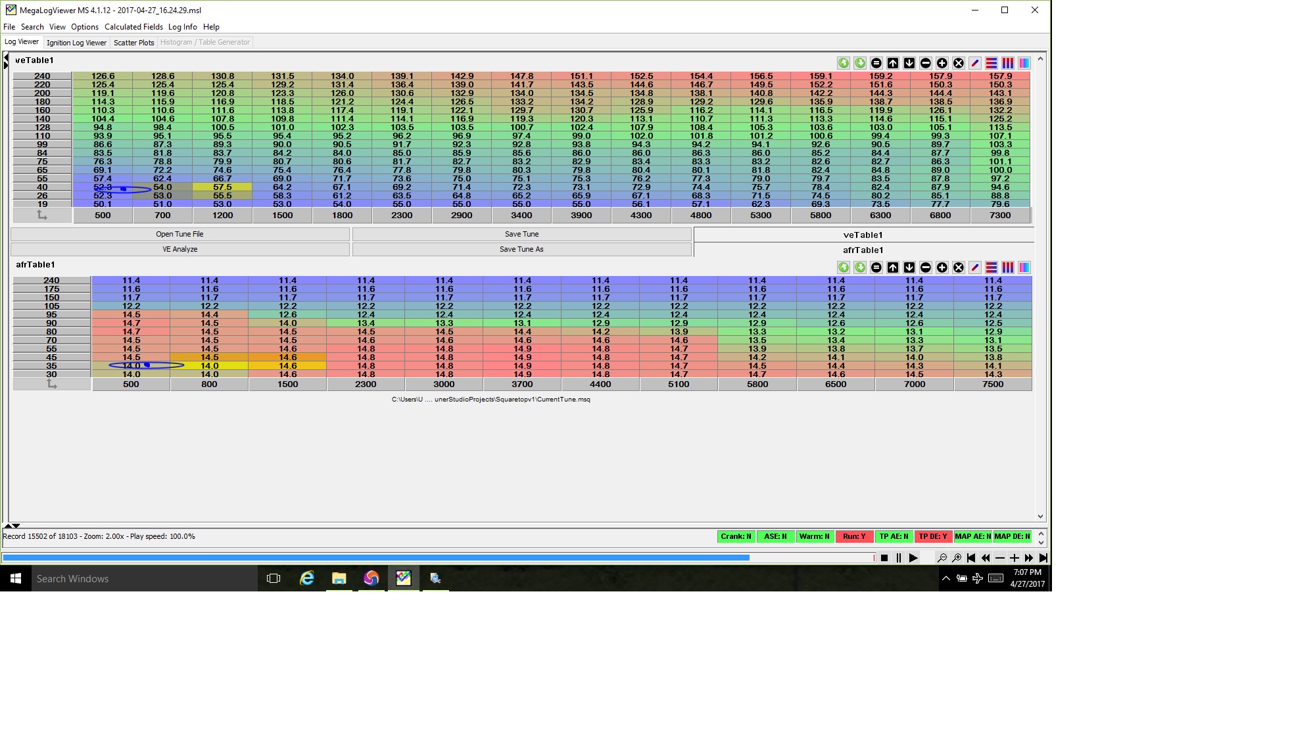Click the veTable1 axis swap arrow

coord(42,216)
